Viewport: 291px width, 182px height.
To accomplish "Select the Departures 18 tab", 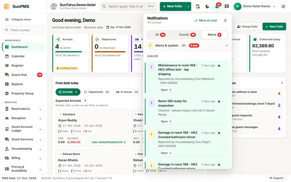I will [x=97, y=92].
